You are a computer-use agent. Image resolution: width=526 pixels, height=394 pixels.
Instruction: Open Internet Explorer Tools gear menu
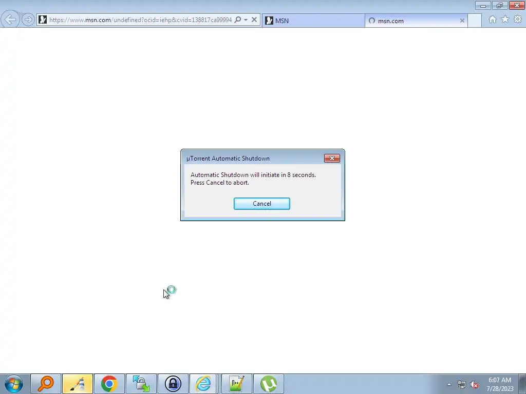pyautogui.click(x=518, y=19)
